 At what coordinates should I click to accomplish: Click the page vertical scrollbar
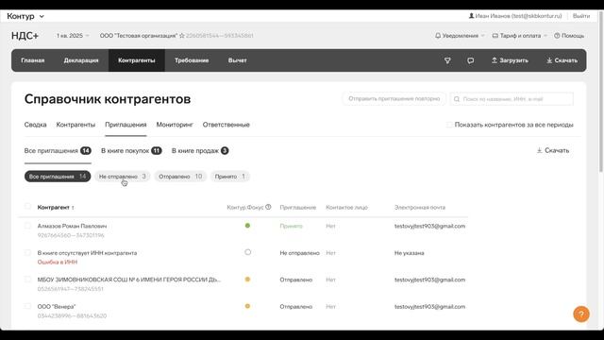click(600, 93)
